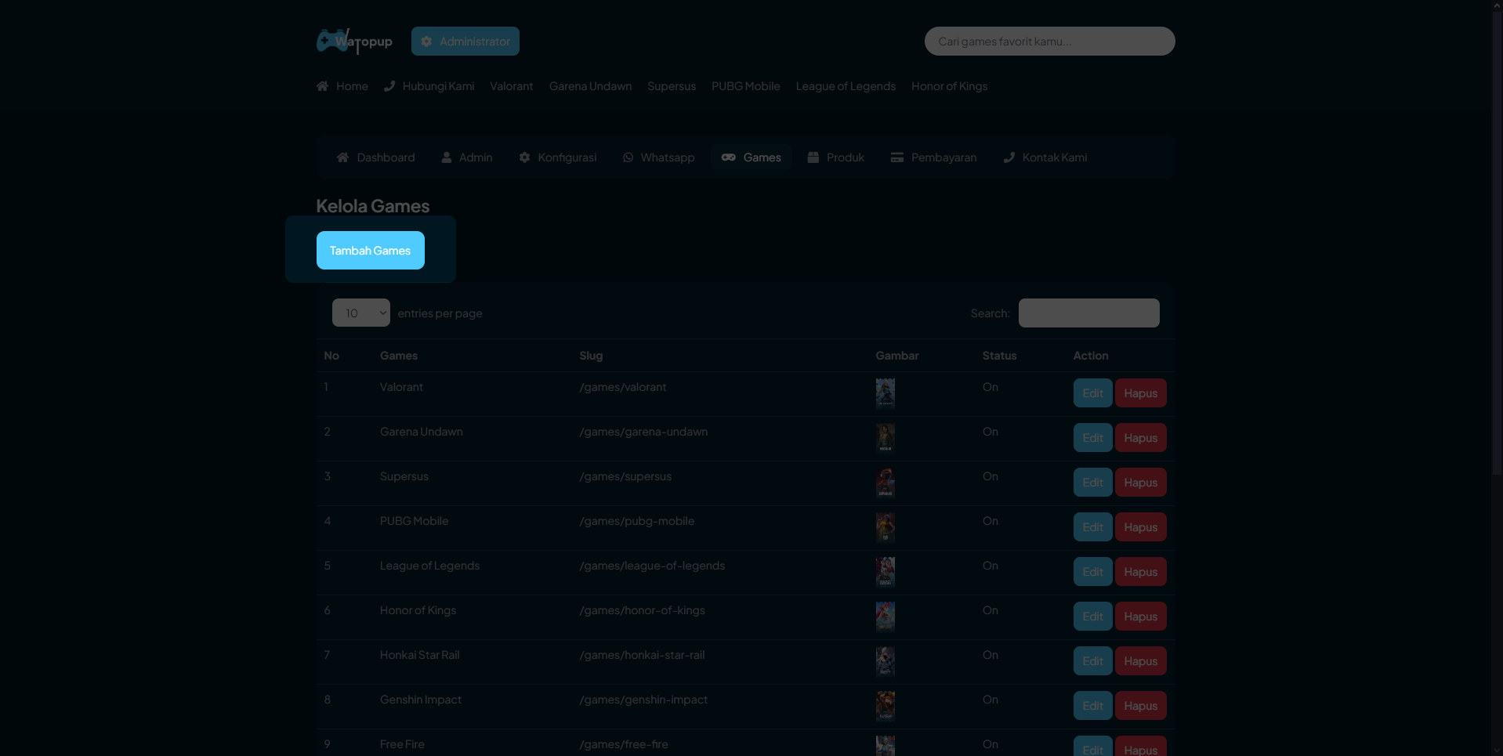Click the Honor of Kings thumbnail image
The width and height of the screenshot is (1503, 756).
[x=885, y=617]
